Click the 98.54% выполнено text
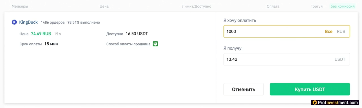 [x=84, y=22]
